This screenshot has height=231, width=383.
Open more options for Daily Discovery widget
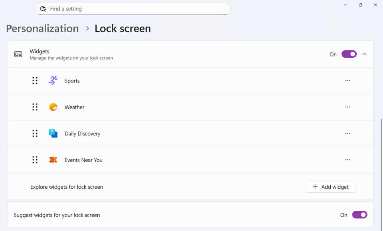pos(348,133)
